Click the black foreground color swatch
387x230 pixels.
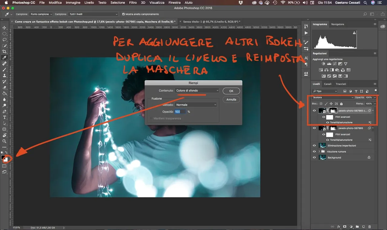(x=3, y=157)
